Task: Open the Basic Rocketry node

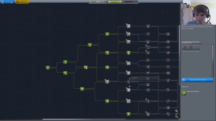Action: click(x=65, y=62)
